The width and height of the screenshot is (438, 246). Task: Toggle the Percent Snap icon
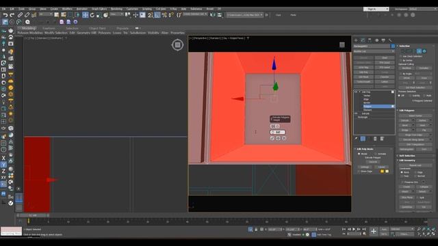point(164,15)
